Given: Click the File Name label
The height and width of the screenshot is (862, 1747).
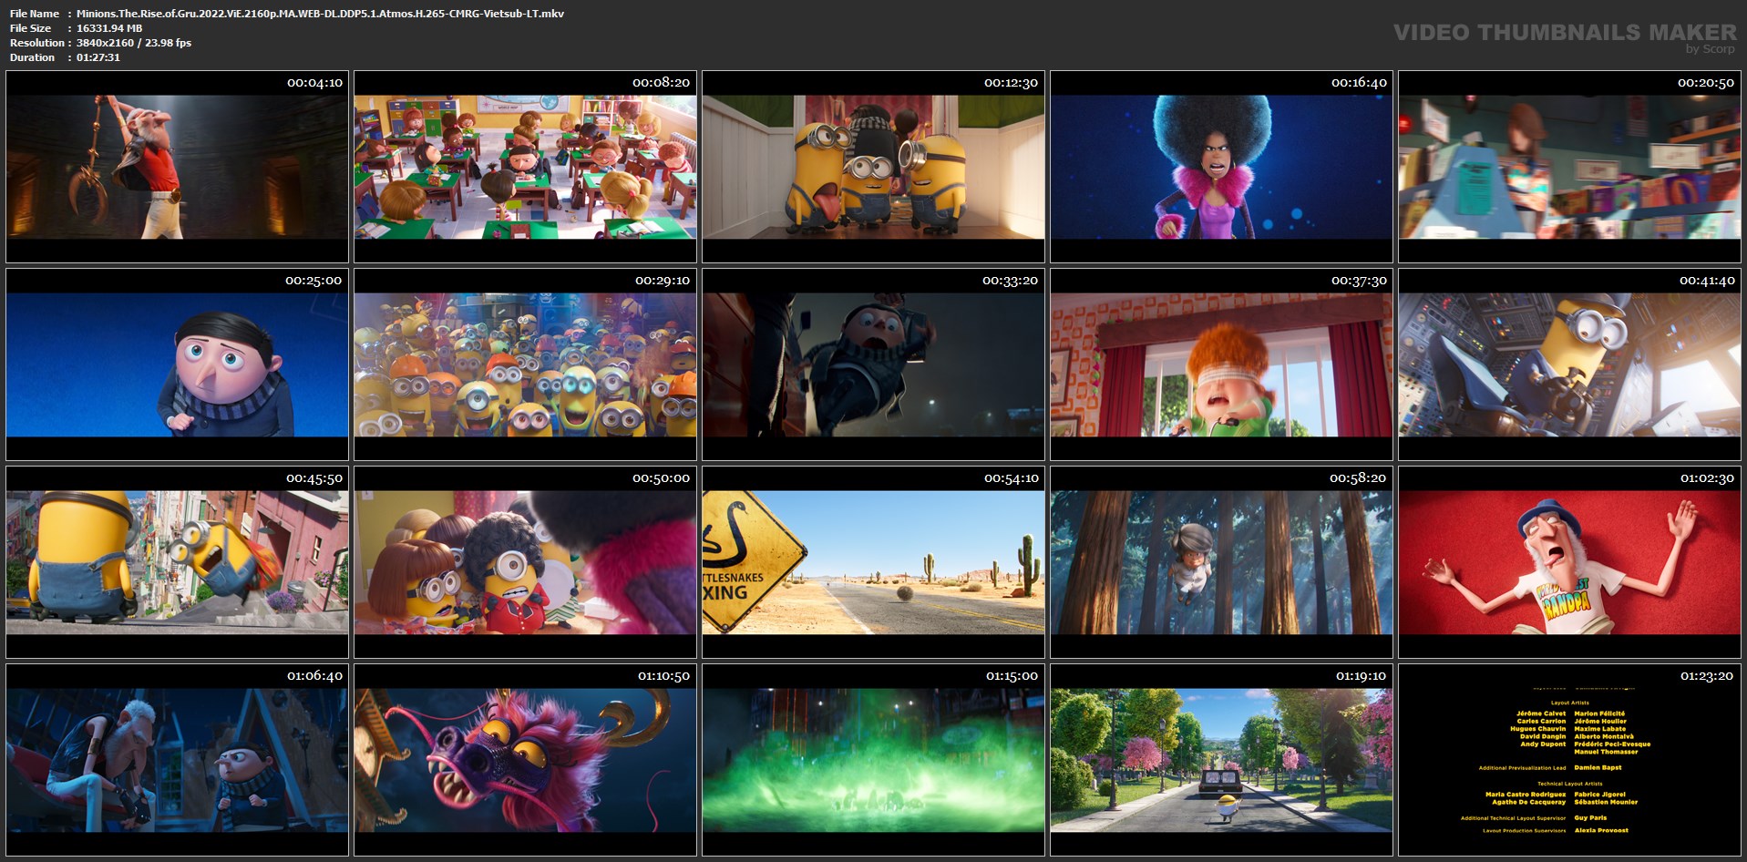Looking at the screenshot, I should pyautogui.click(x=35, y=14).
